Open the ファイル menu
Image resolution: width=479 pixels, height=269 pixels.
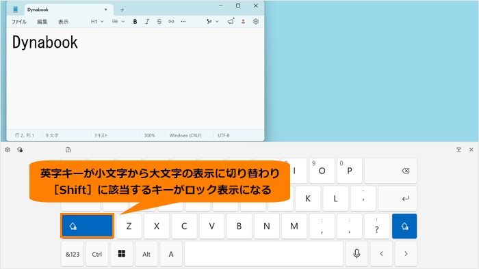click(x=19, y=22)
